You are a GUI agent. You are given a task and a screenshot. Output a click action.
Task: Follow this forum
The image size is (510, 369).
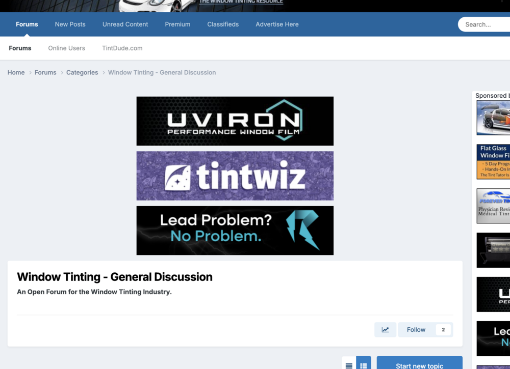416,329
